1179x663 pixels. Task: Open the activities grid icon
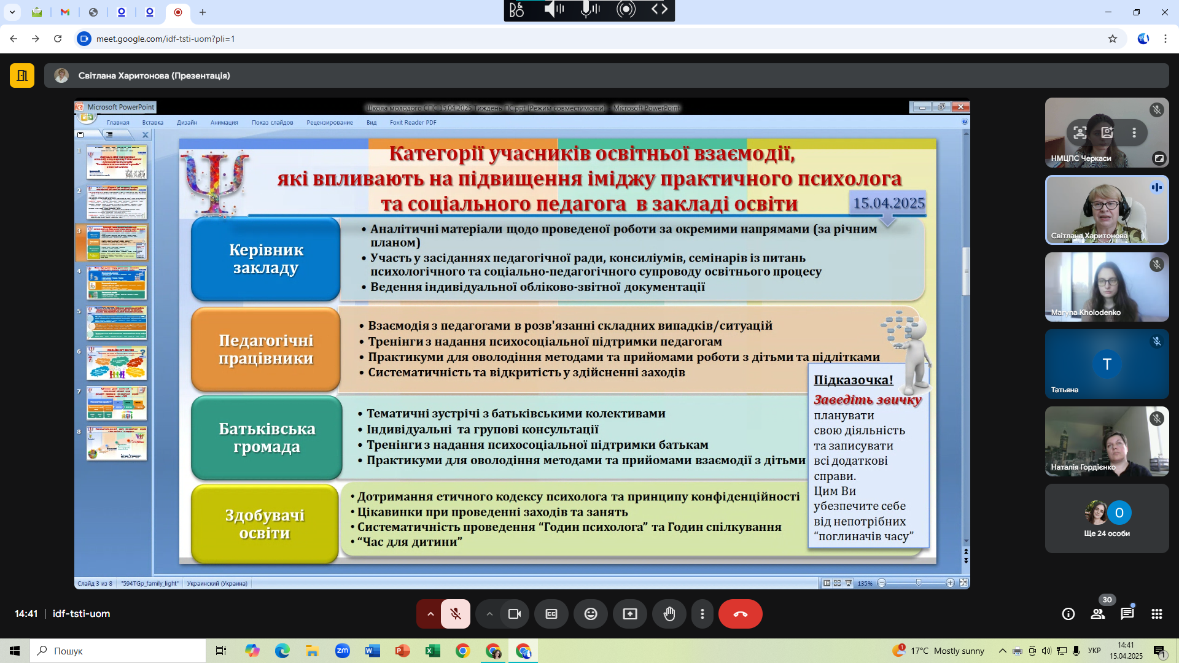click(x=1157, y=614)
